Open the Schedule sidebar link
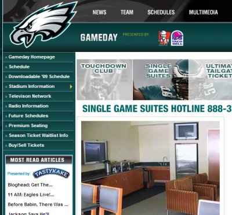 point(19,67)
